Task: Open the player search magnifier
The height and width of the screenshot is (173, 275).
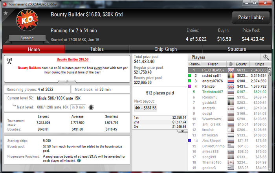Action: click(266, 57)
